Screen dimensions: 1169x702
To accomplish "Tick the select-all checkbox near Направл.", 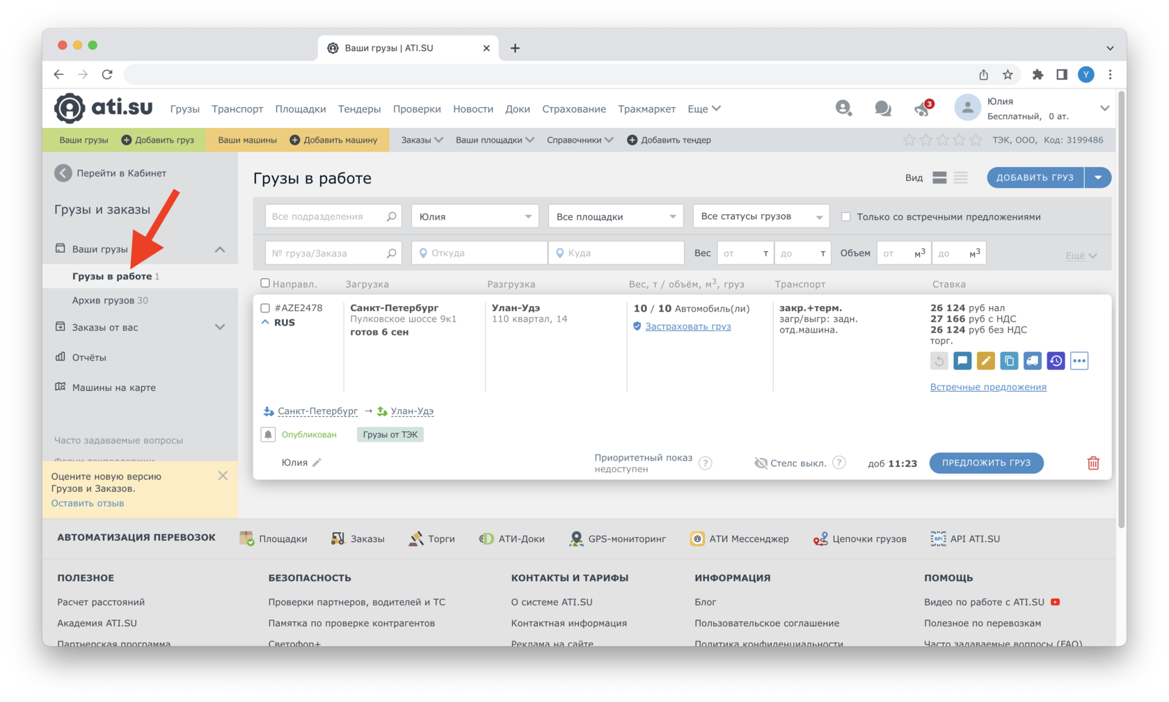I will 265,283.
